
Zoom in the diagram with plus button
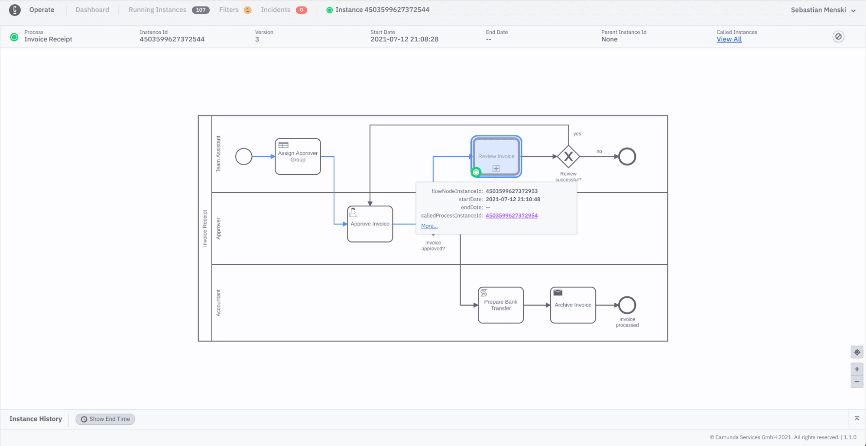(x=856, y=369)
